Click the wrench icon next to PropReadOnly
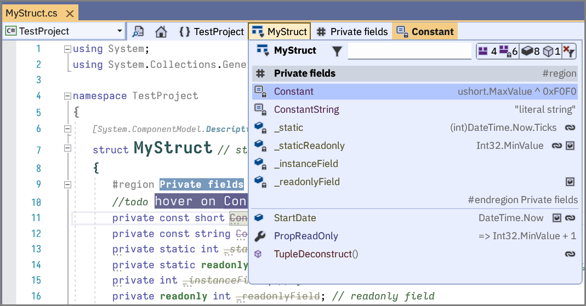586x306 pixels. tap(260, 236)
